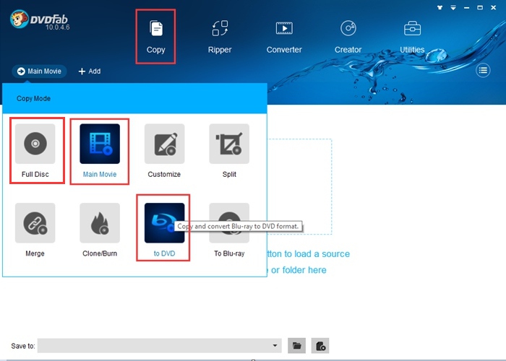The height and width of the screenshot is (361, 506).
Task: Open the Converter module
Action: (x=284, y=37)
